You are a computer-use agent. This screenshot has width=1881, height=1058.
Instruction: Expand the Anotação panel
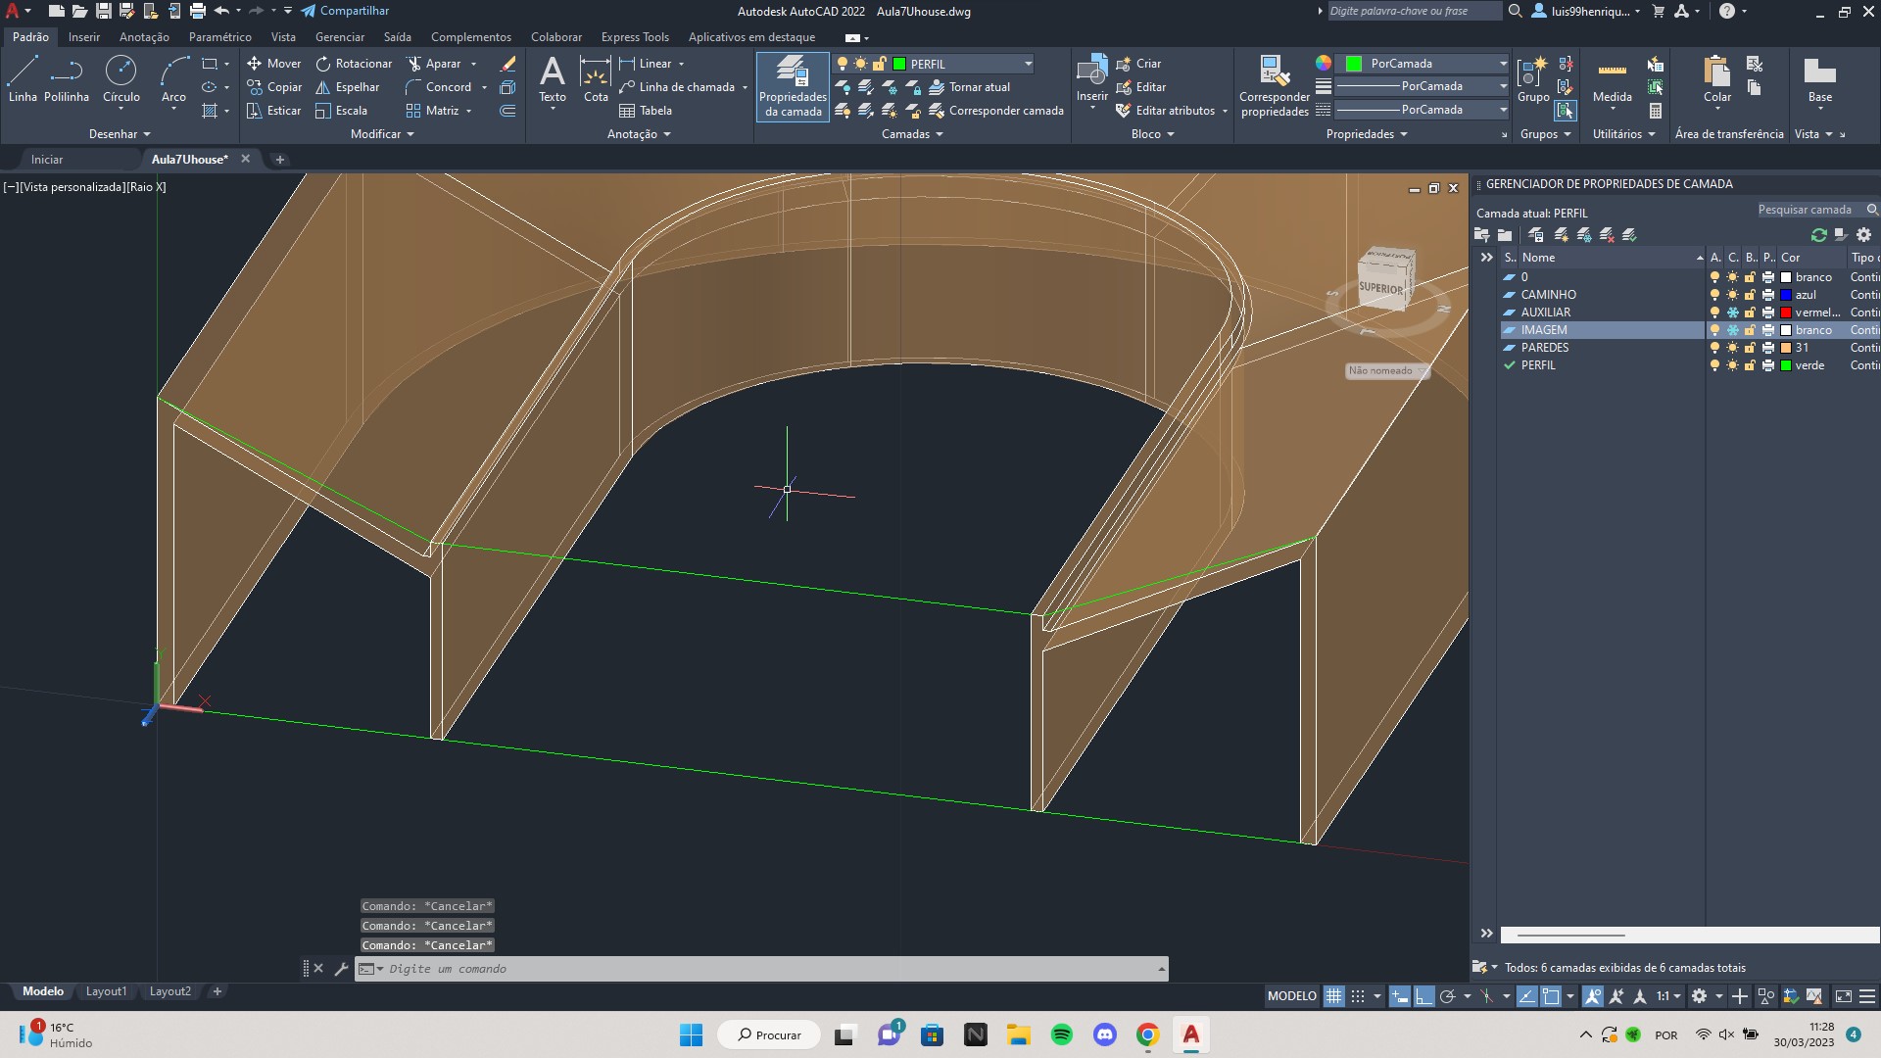click(639, 134)
